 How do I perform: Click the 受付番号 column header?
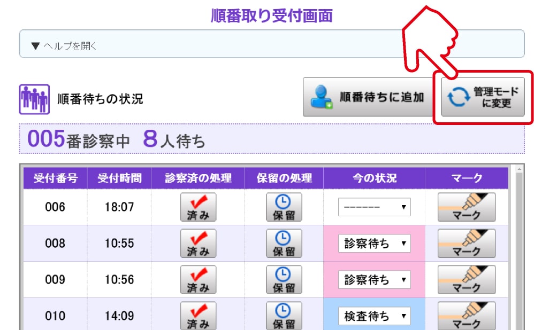(x=55, y=178)
